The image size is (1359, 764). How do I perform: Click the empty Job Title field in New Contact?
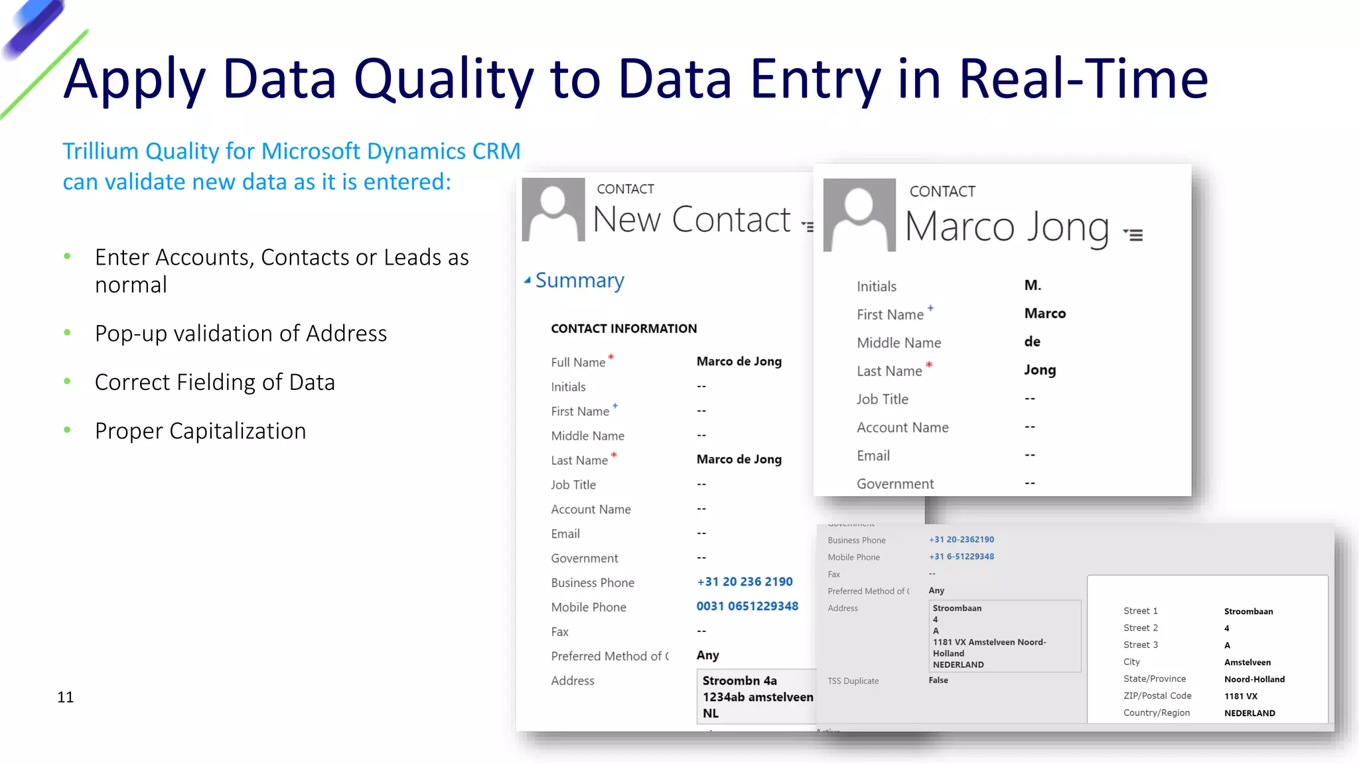701,484
